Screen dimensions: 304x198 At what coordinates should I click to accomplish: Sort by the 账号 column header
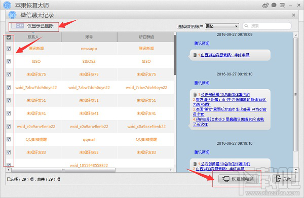89,37
